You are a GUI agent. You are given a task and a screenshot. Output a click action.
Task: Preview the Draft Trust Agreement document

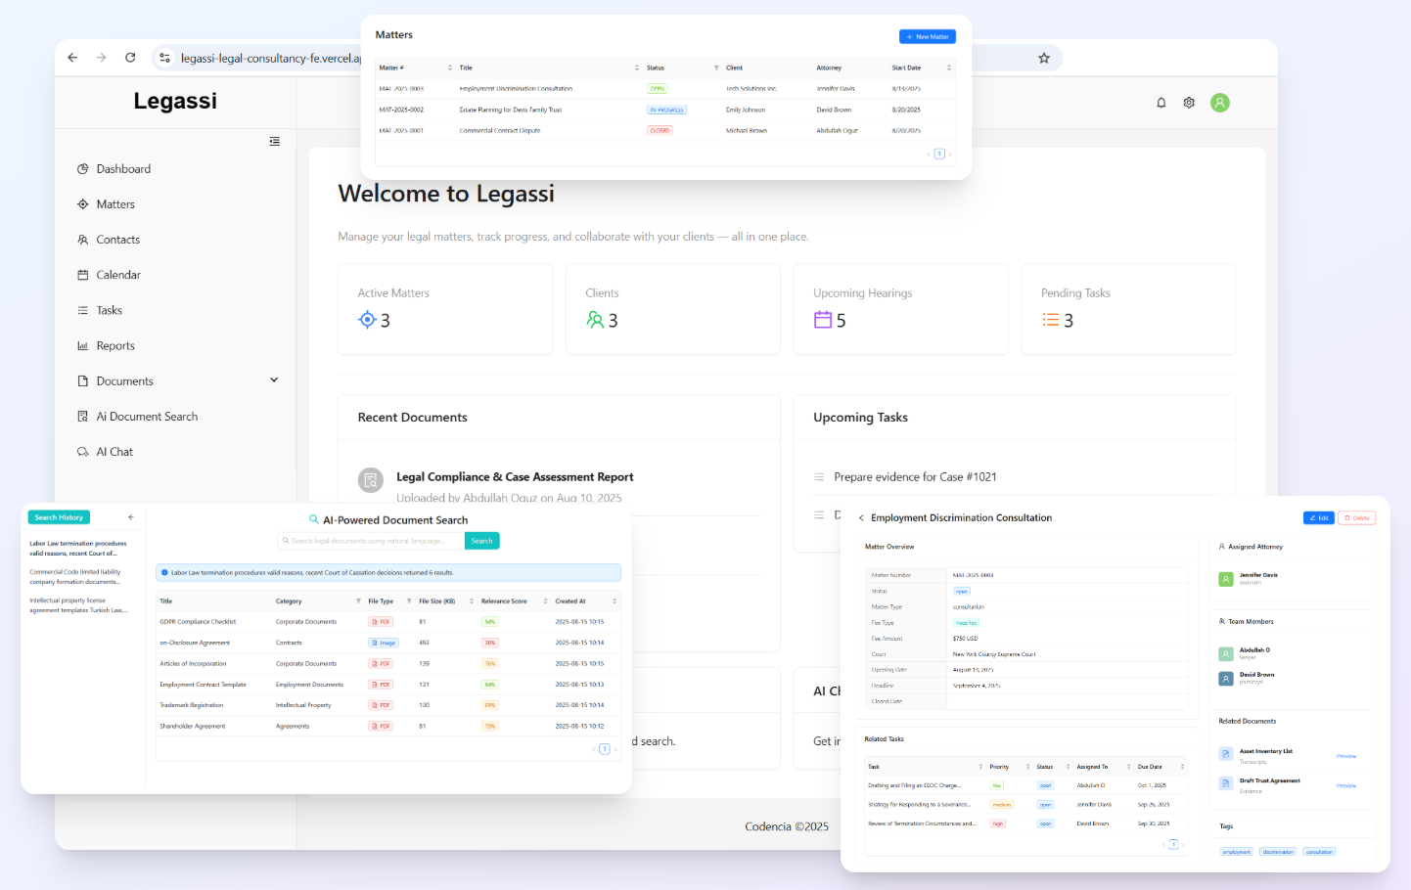click(1347, 784)
